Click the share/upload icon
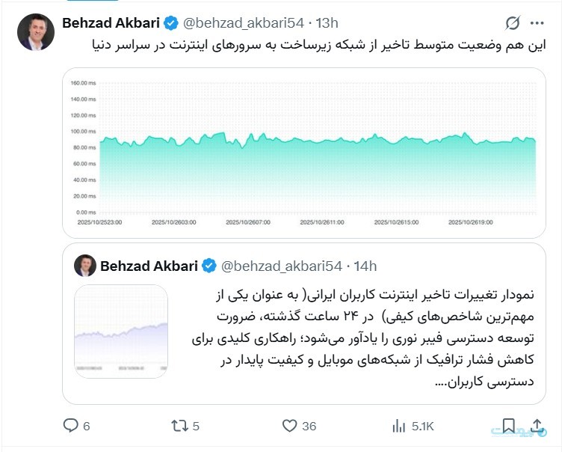Image resolution: width=562 pixels, height=452 pixels. pos(537,425)
